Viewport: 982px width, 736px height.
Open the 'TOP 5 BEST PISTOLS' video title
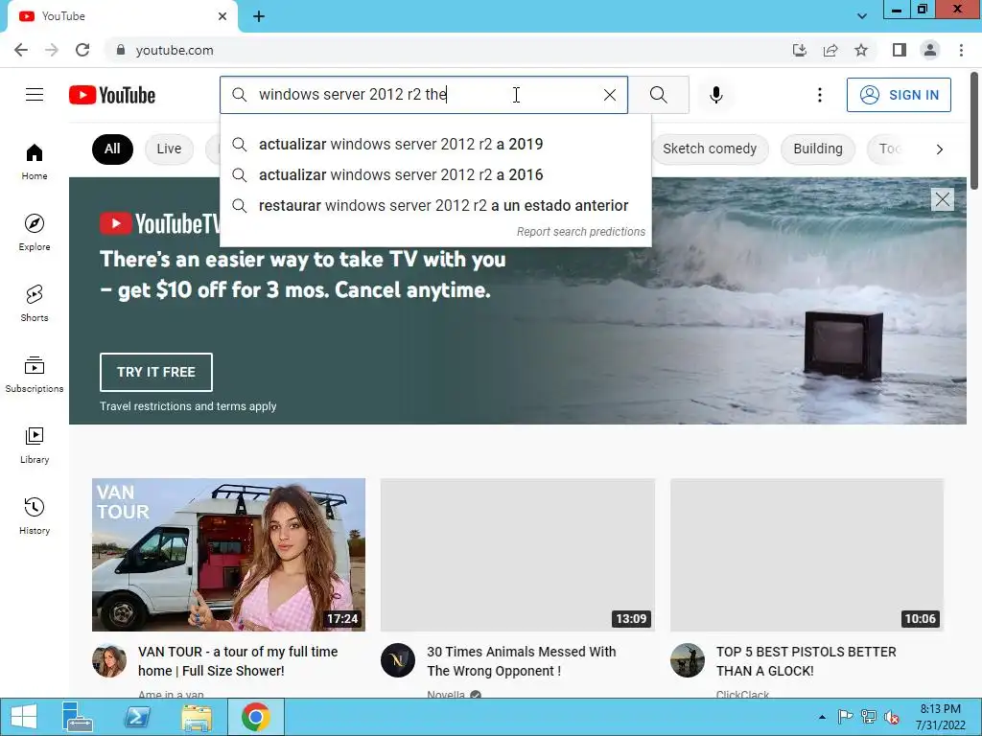click(806, 661)
